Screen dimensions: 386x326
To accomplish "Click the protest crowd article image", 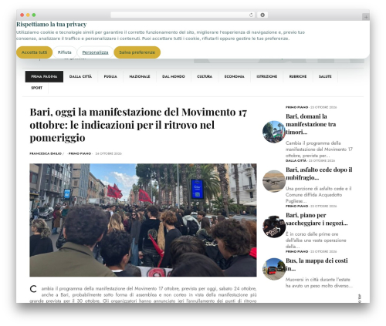I will tap(143, 220).
